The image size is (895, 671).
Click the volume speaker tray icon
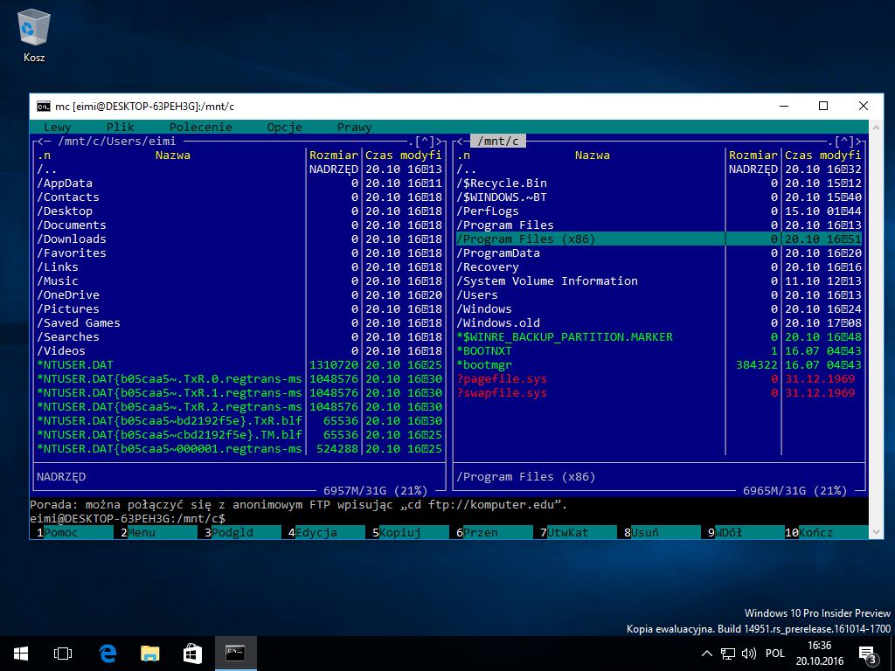click(x=748, y=654)
